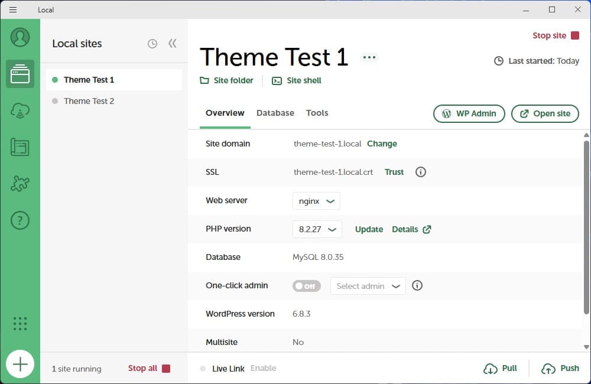
Task: Toggle the One-click admin switch
Action: [306, 286]
